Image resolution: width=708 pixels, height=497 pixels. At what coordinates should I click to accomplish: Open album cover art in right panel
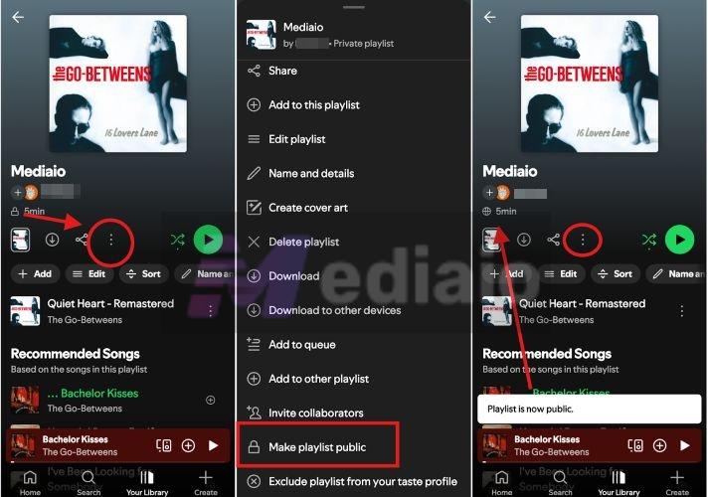coord(590,83)
